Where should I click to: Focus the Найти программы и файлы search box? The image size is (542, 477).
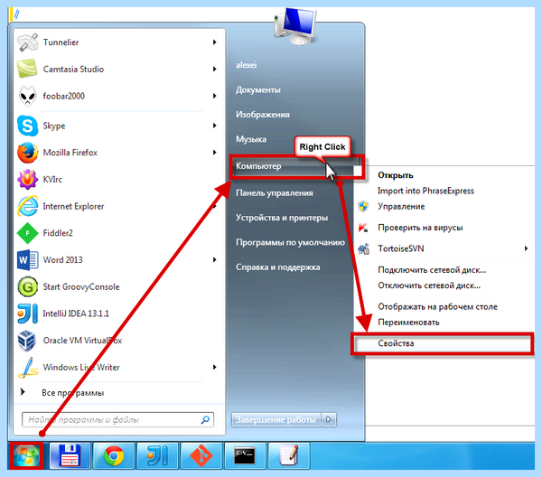pos(117,419)
